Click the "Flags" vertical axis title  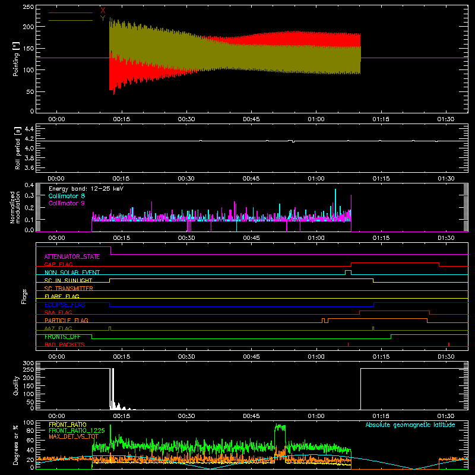24,296
